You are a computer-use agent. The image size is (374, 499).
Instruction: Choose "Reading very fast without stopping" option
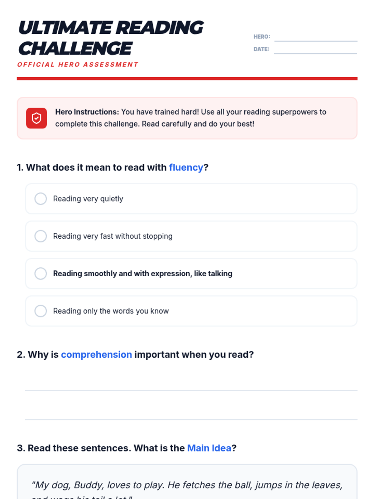tap(41, 236)
